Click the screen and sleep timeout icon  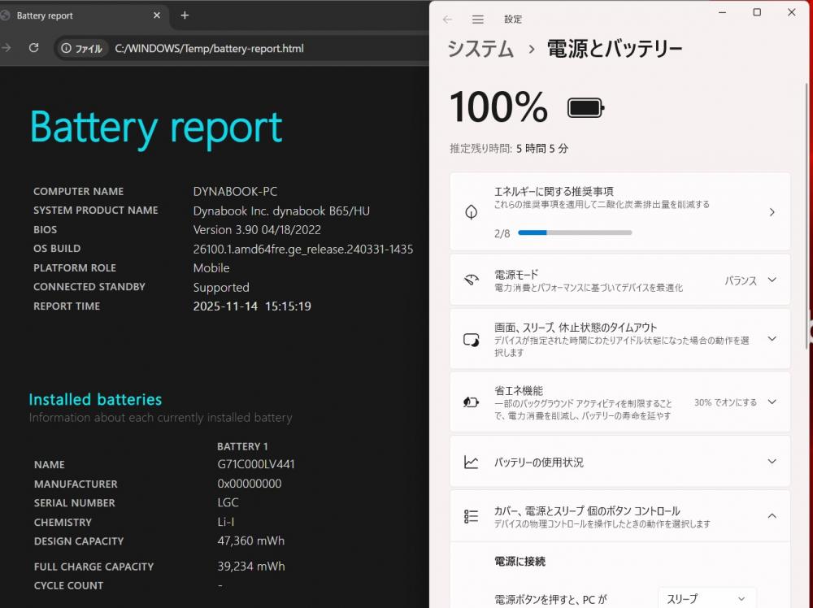click(471, 340)
